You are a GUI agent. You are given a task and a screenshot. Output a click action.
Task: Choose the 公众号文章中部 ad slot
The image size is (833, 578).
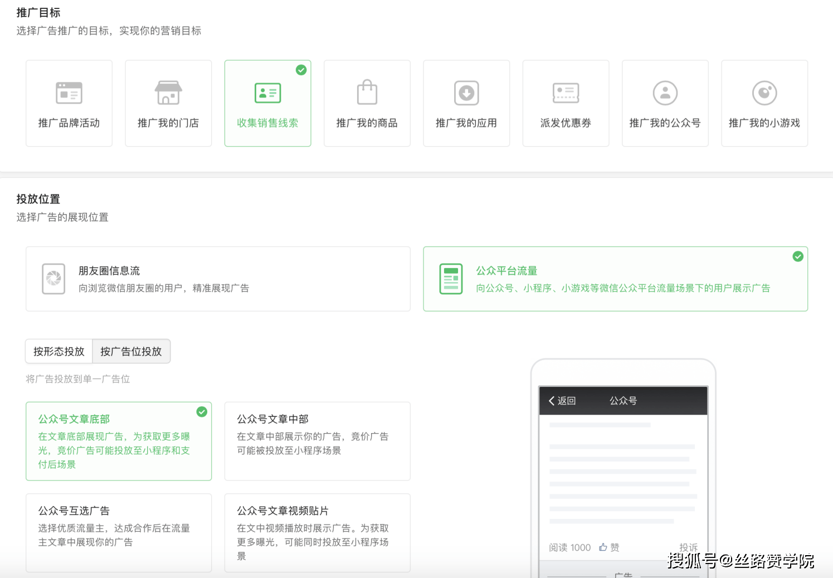pyautogui.click(x=318, y=441)
